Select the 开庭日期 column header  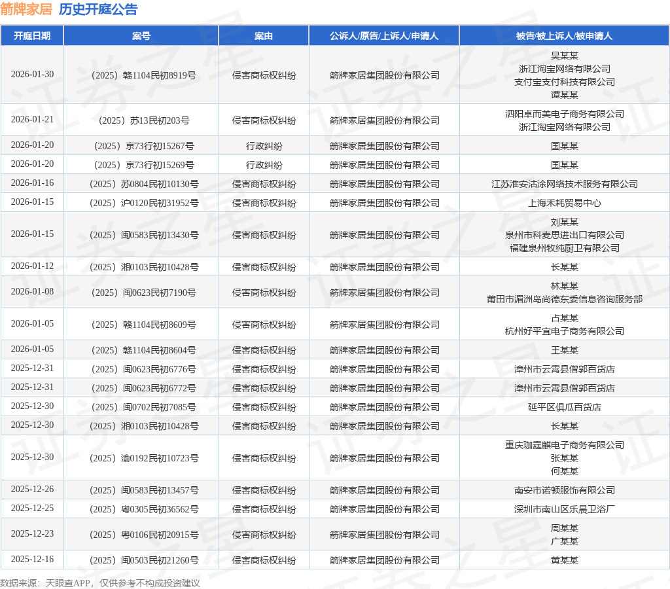[x=32, y=36]
